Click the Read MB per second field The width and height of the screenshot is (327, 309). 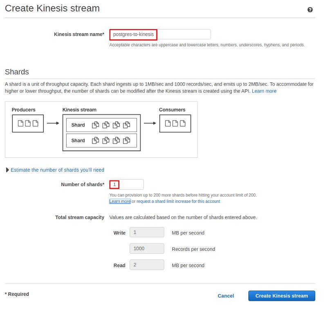147,265
